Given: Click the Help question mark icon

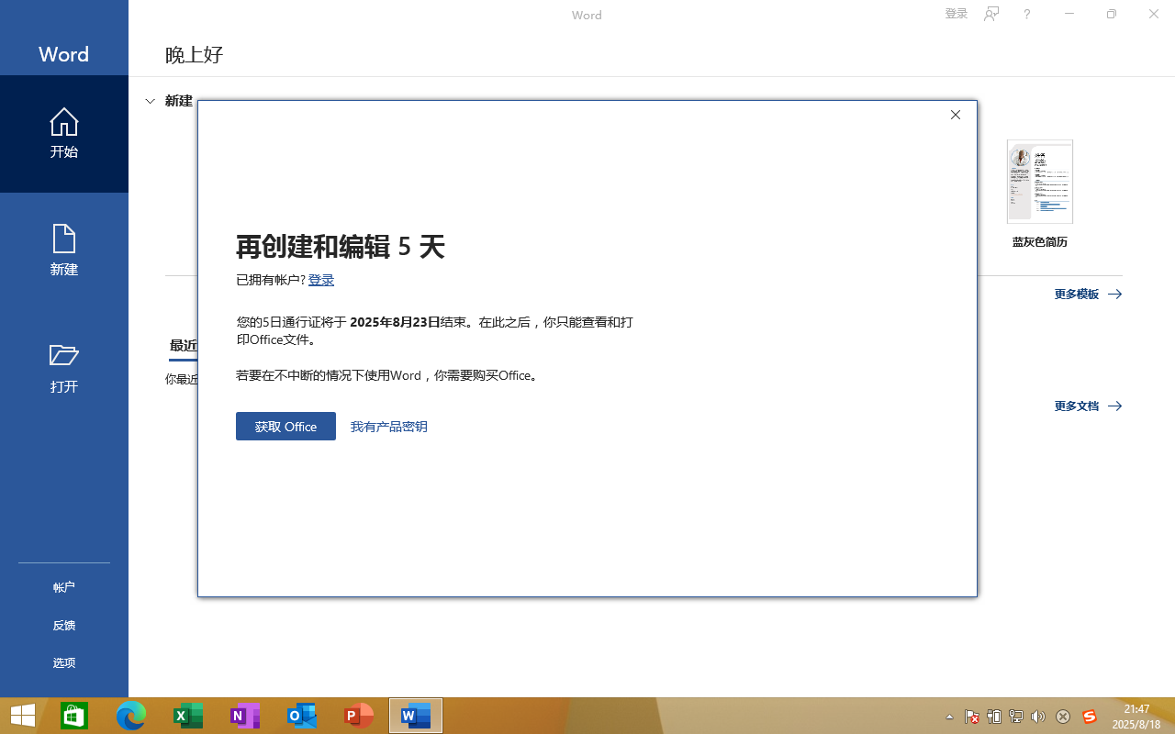Looking at the screenshot, I should point(1027,14).
